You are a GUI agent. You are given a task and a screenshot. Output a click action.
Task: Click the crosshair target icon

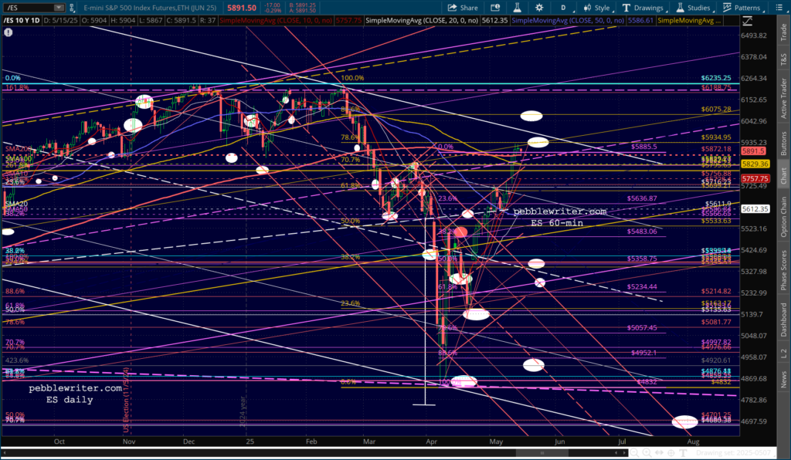672,453
